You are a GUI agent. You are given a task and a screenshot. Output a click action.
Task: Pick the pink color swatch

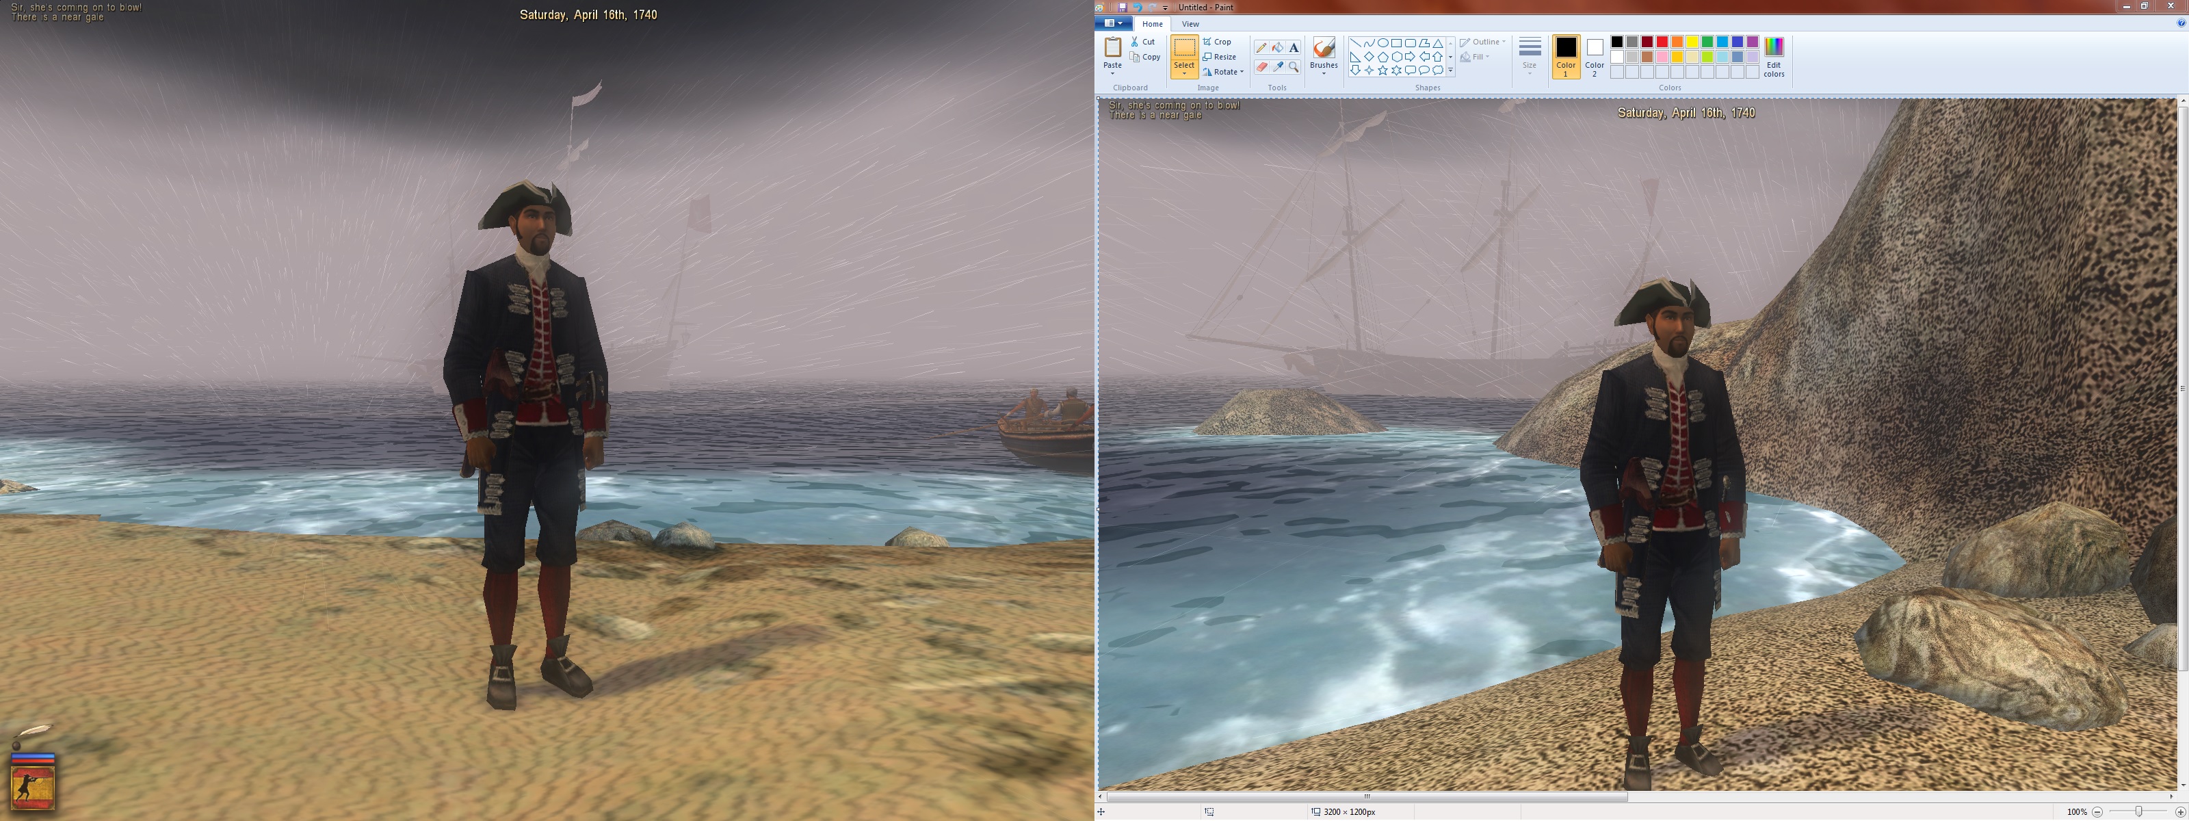click(x=1662, y=57)
